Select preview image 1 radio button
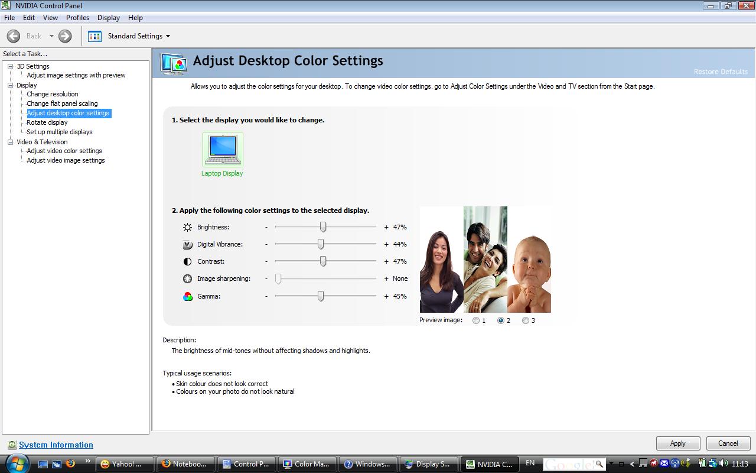Image resolution: width=756 pixels, height=473 pixels. click(x=476, y=320)
